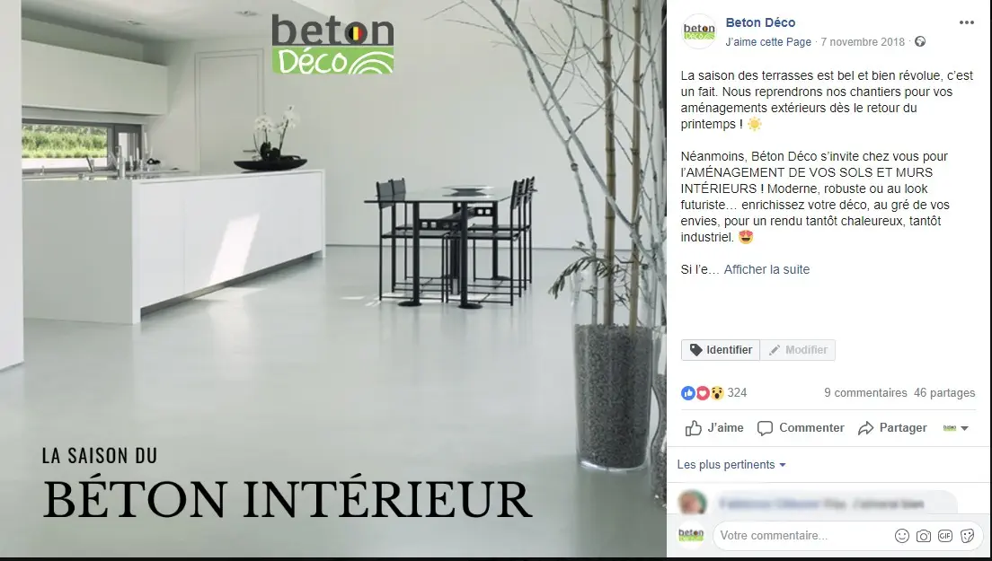
Task: Click the wow face reaction icon
Action: (x=716, y=393)
